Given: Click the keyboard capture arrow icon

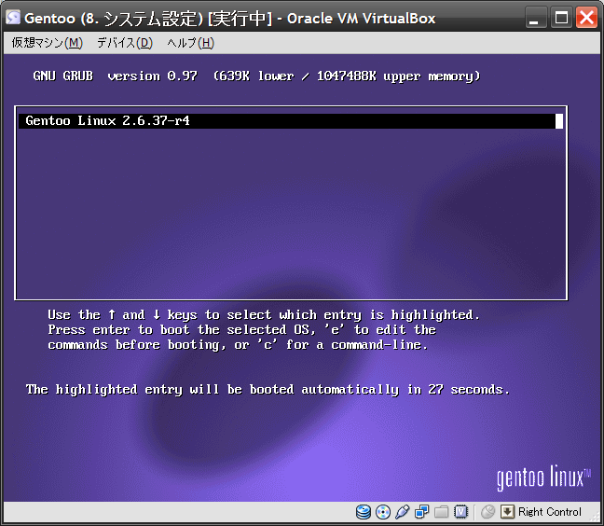Looking at the screenshot, I should coord(507,512).
